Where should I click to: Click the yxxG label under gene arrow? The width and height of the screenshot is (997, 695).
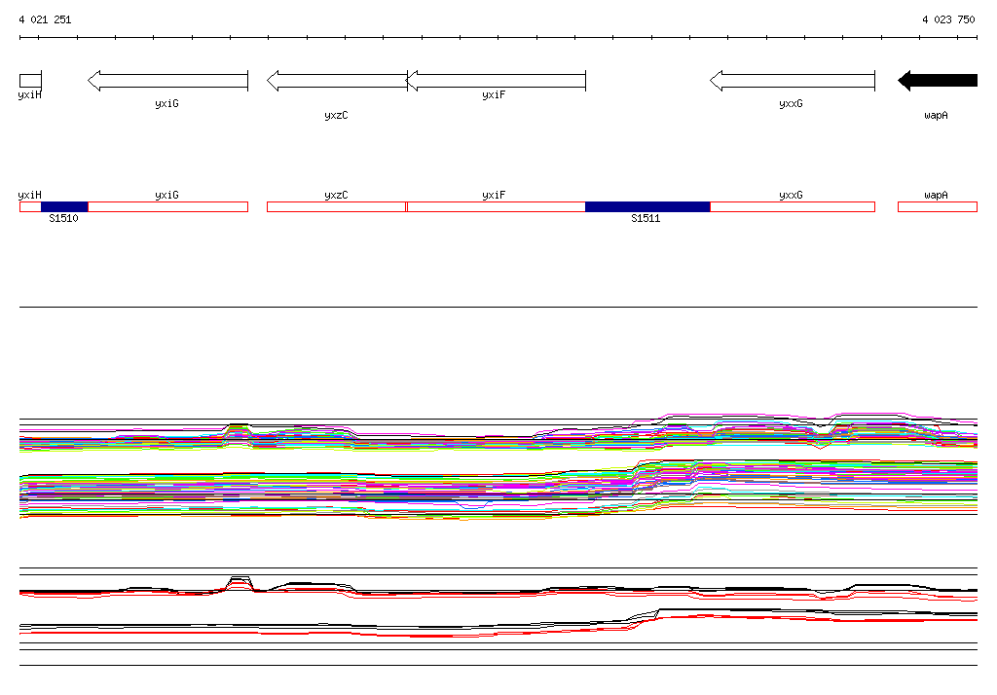click(x=791, y=103)
